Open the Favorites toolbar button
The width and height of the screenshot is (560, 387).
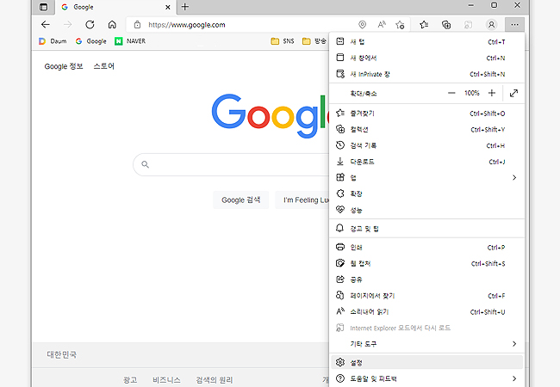click(x=424, y=25)
